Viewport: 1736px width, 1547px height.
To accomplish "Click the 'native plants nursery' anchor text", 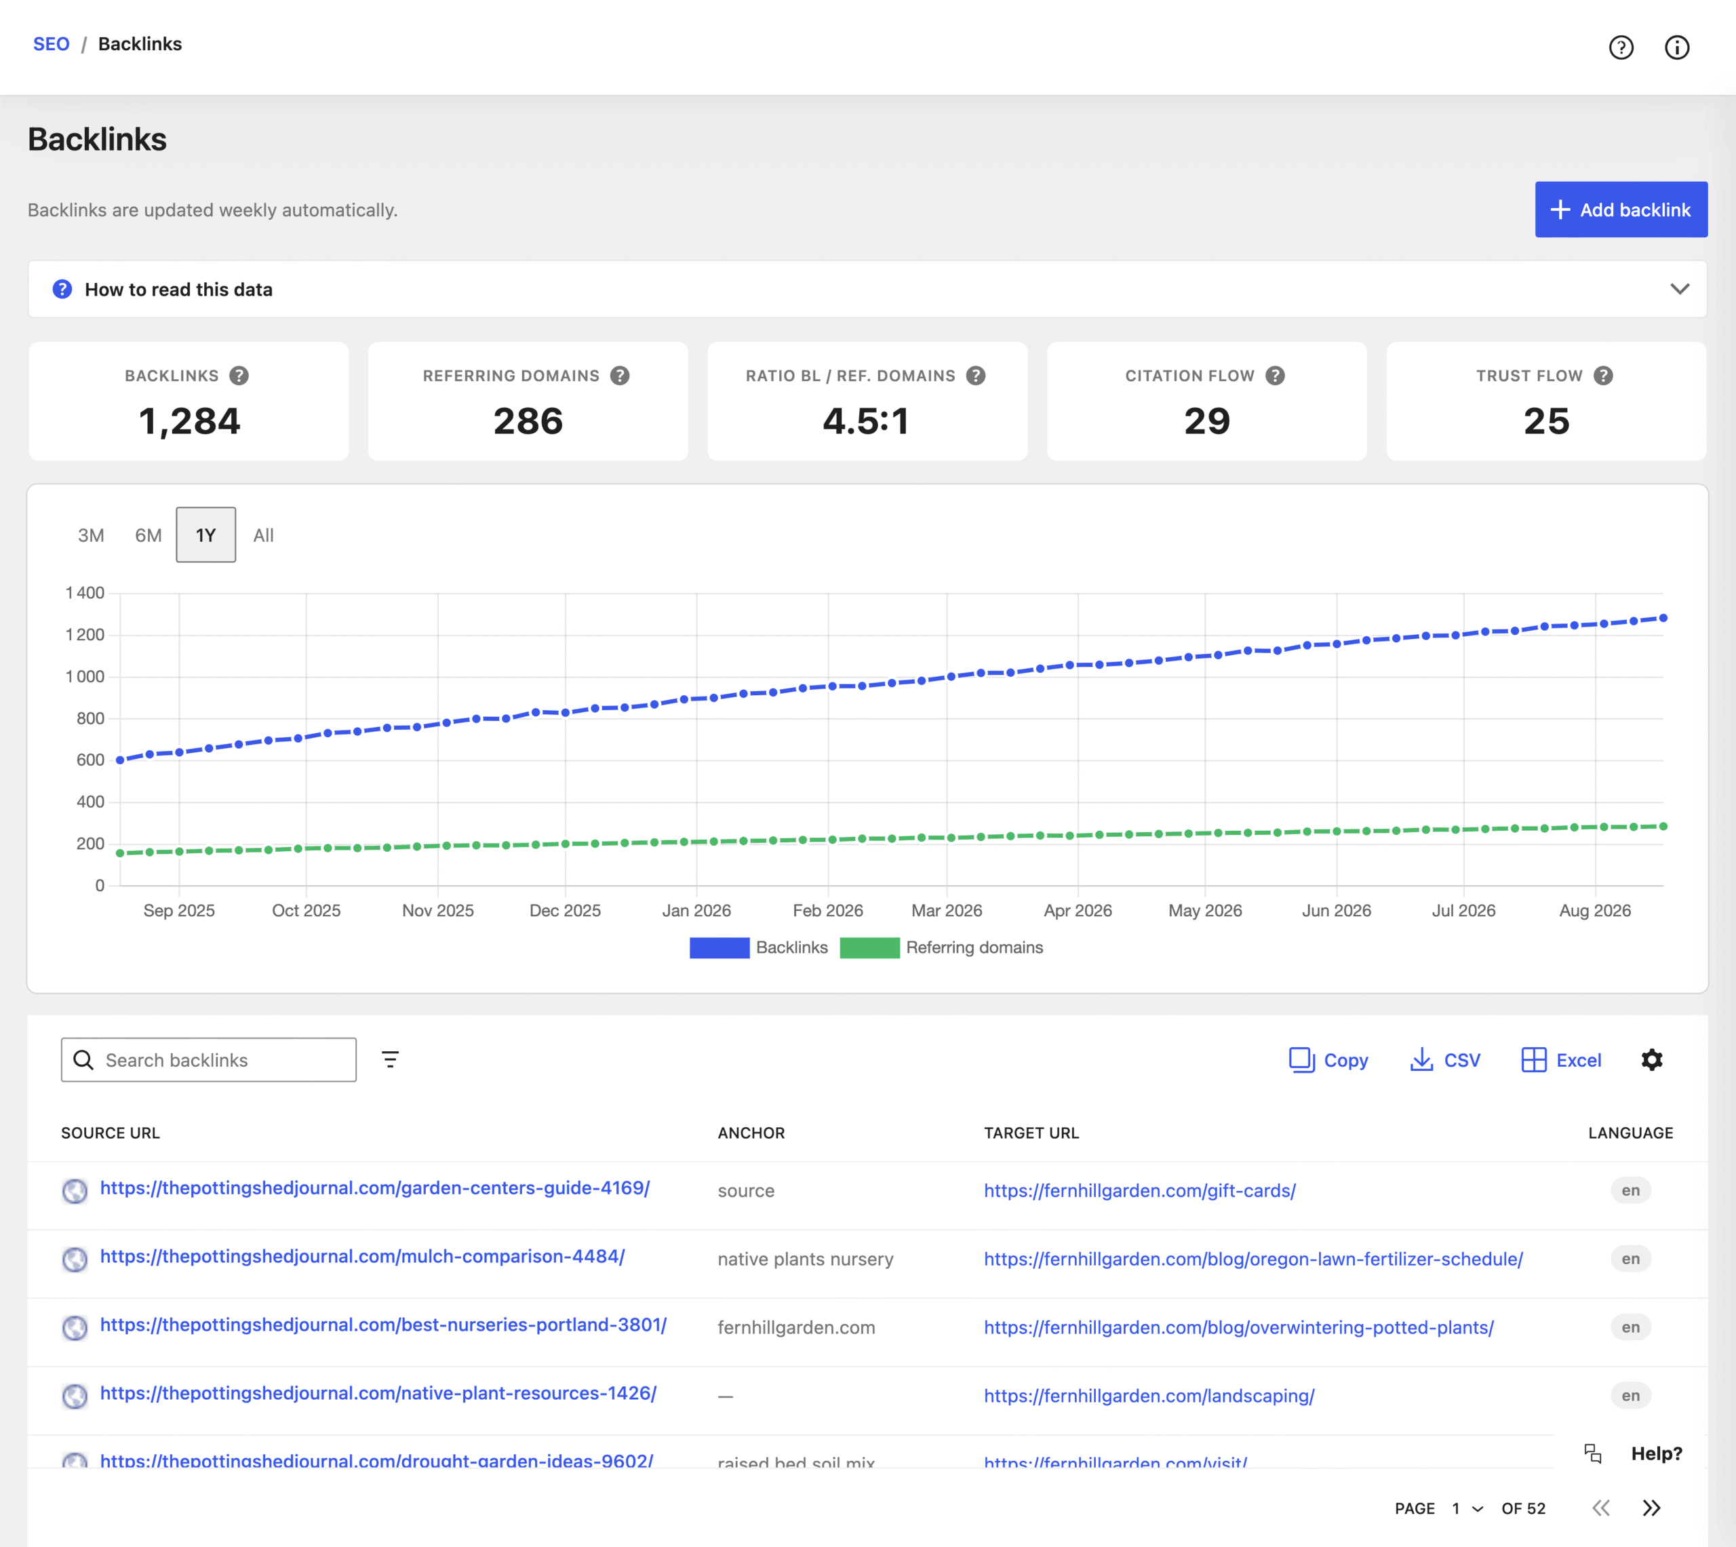I will pyautogui.click(x=806, y=1259).
